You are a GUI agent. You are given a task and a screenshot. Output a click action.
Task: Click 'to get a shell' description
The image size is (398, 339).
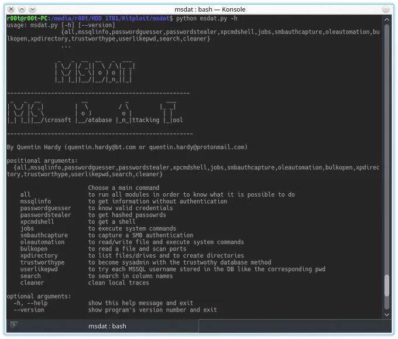(x=112, y=222)
